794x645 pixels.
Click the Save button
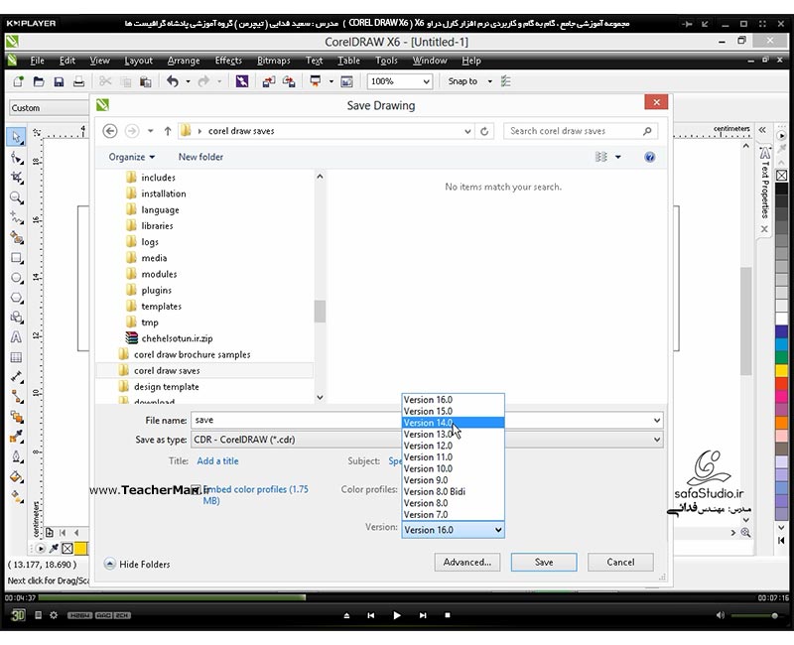[x=544, y=562]
